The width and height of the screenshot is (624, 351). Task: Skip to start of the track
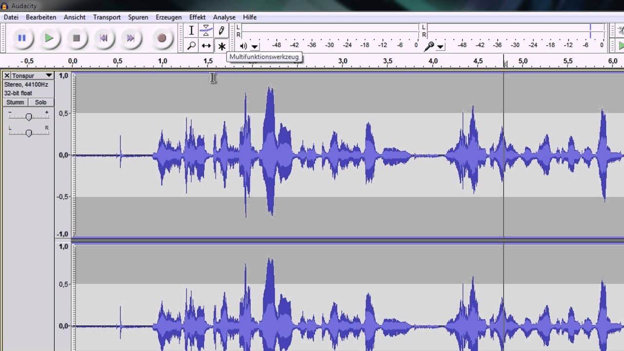click(x=103, y=38)
